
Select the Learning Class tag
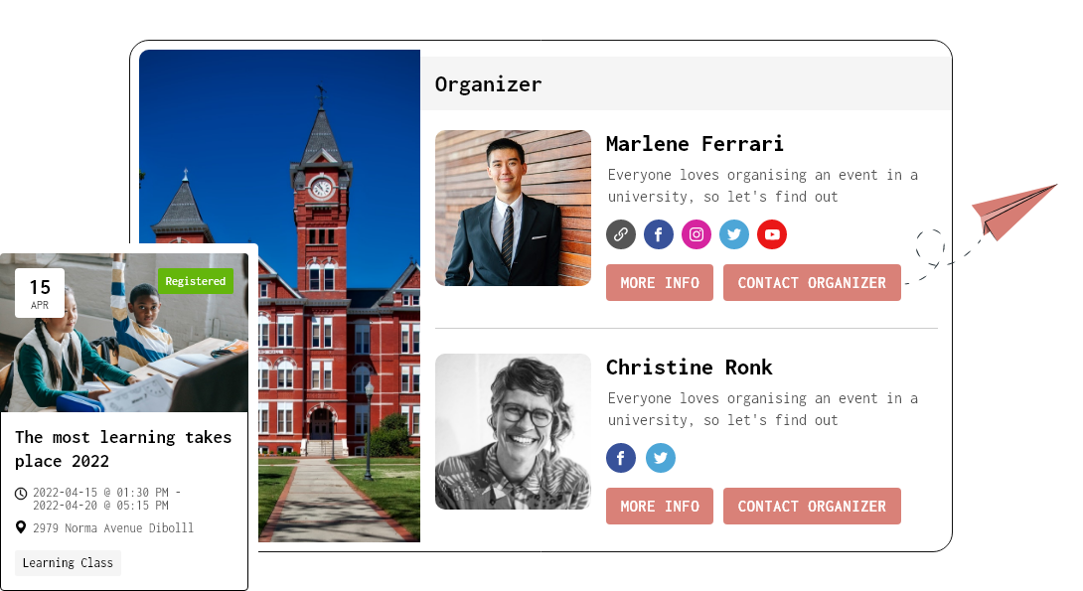coord(68,563)
